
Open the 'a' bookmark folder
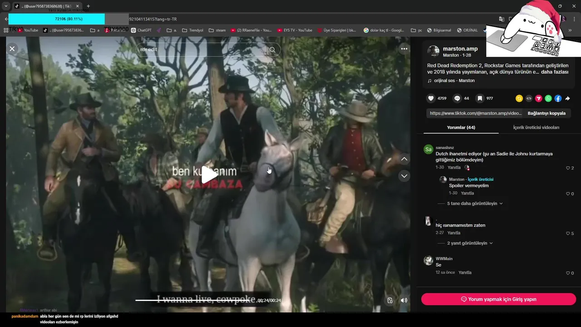94,30
